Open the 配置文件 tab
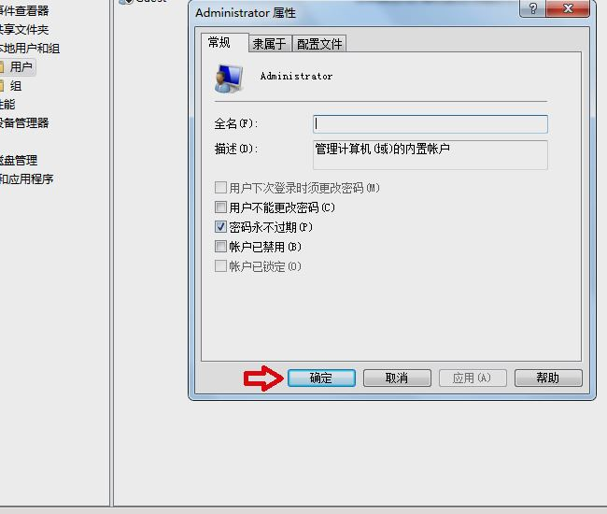Image resolution: width=607 pixels, height=514 pixels. coord(319,44)
